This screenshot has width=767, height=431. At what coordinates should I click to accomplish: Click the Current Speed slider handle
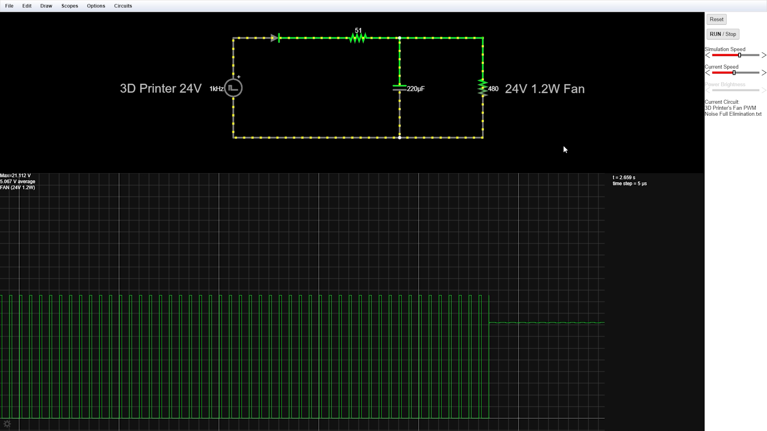pyautogui.click(x=734, y=73)
